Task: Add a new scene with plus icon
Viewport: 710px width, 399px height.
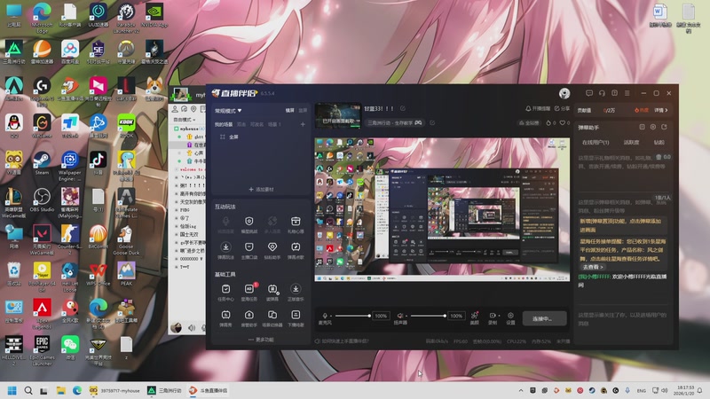Action: 303,124
